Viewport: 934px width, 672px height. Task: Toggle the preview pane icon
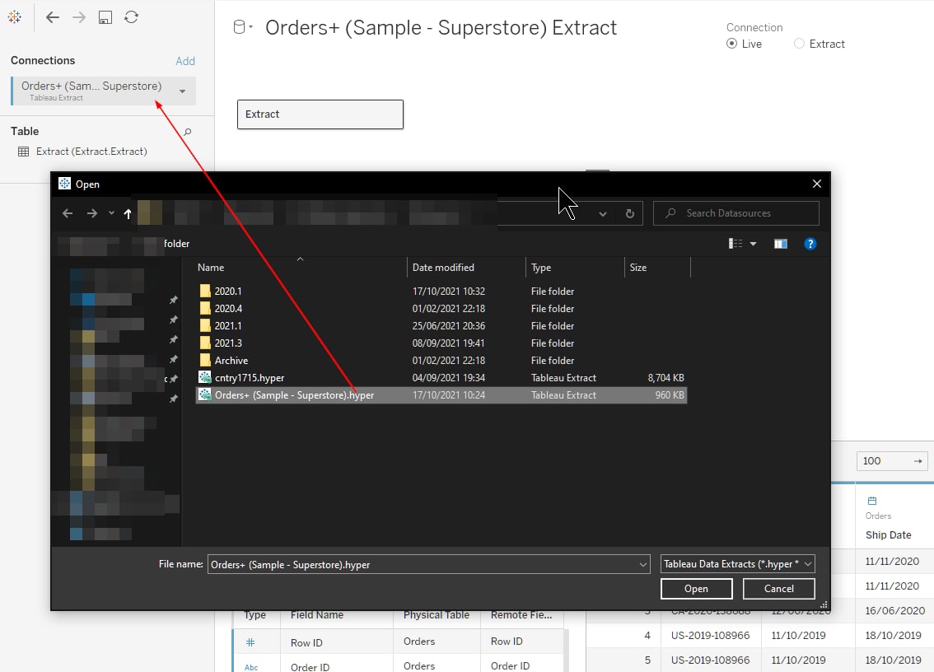(780, 244)
